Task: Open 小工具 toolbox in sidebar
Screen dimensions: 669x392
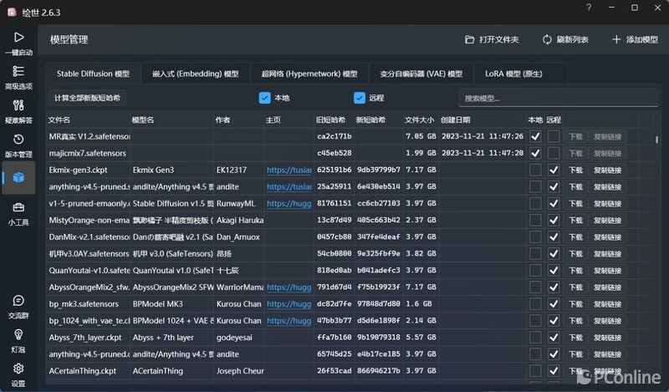Action: 18,214
